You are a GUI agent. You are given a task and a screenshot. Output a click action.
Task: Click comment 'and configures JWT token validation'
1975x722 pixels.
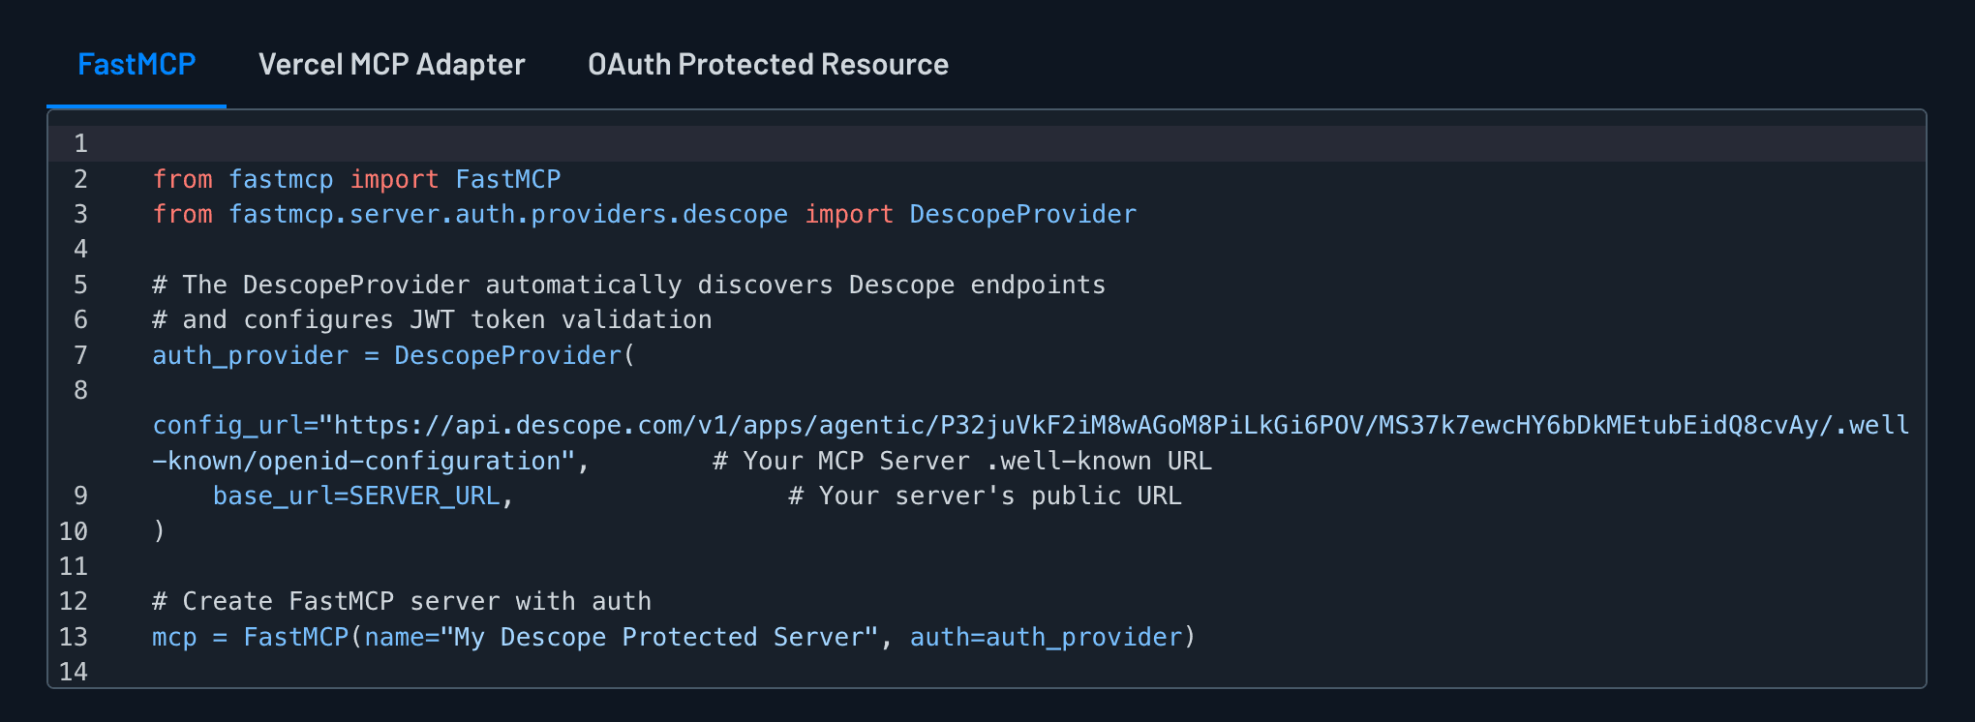[432, 319]
